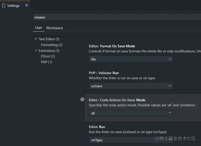Select PHP in the settings tree
The height and width of the screenshot is (146, 201).
coord(46,62)
